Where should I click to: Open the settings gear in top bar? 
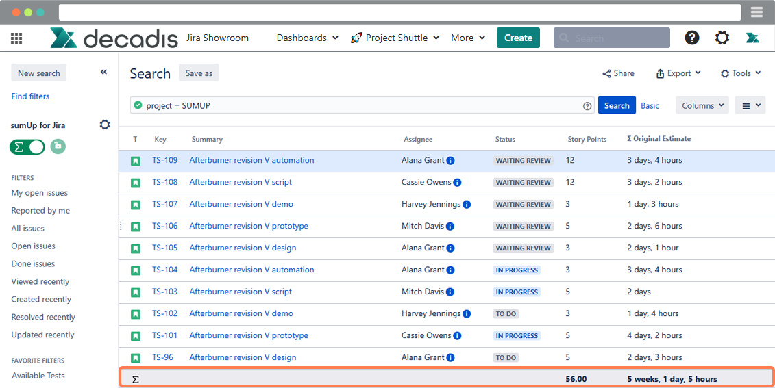click(x=722, y=38)
